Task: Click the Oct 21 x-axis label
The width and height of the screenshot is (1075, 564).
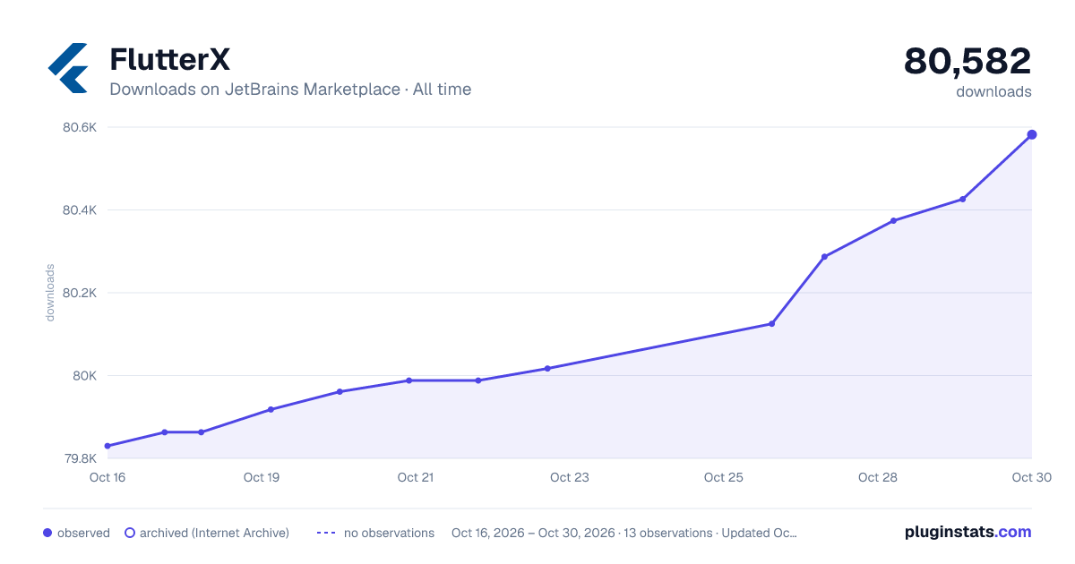Action: pyautogui.click(x=416, y=477)
